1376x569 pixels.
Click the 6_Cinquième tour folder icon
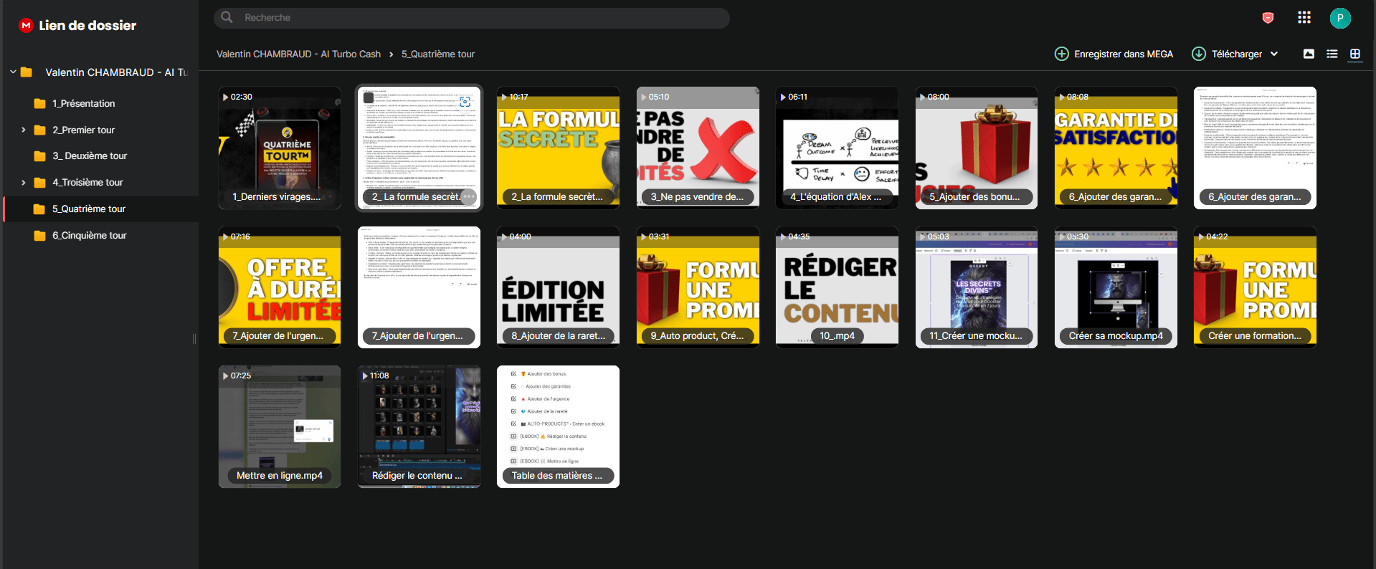40,236
